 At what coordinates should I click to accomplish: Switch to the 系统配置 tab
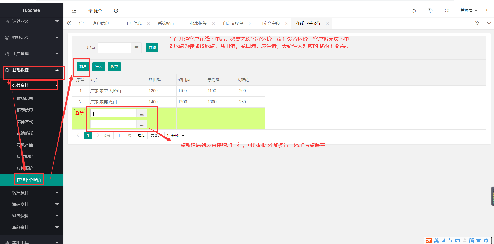(166, 23)
